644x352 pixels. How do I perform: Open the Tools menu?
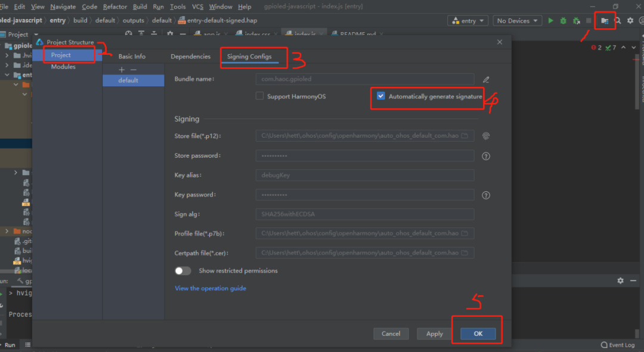pyautogui.click(x=178, y=7)
